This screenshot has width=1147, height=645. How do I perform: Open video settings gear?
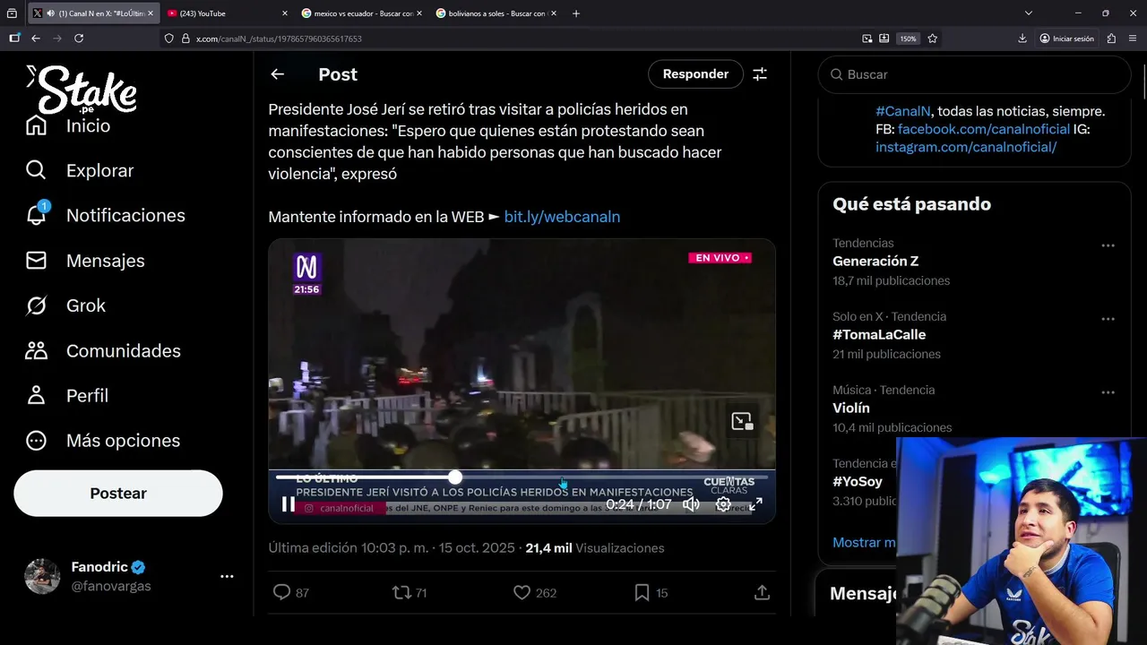[x=723, y=504]
